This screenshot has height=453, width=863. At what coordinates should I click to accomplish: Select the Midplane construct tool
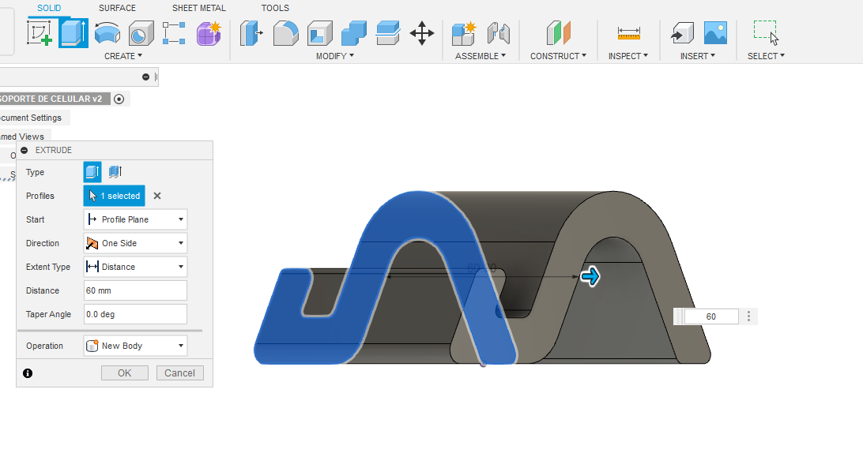tap(558, 33)
